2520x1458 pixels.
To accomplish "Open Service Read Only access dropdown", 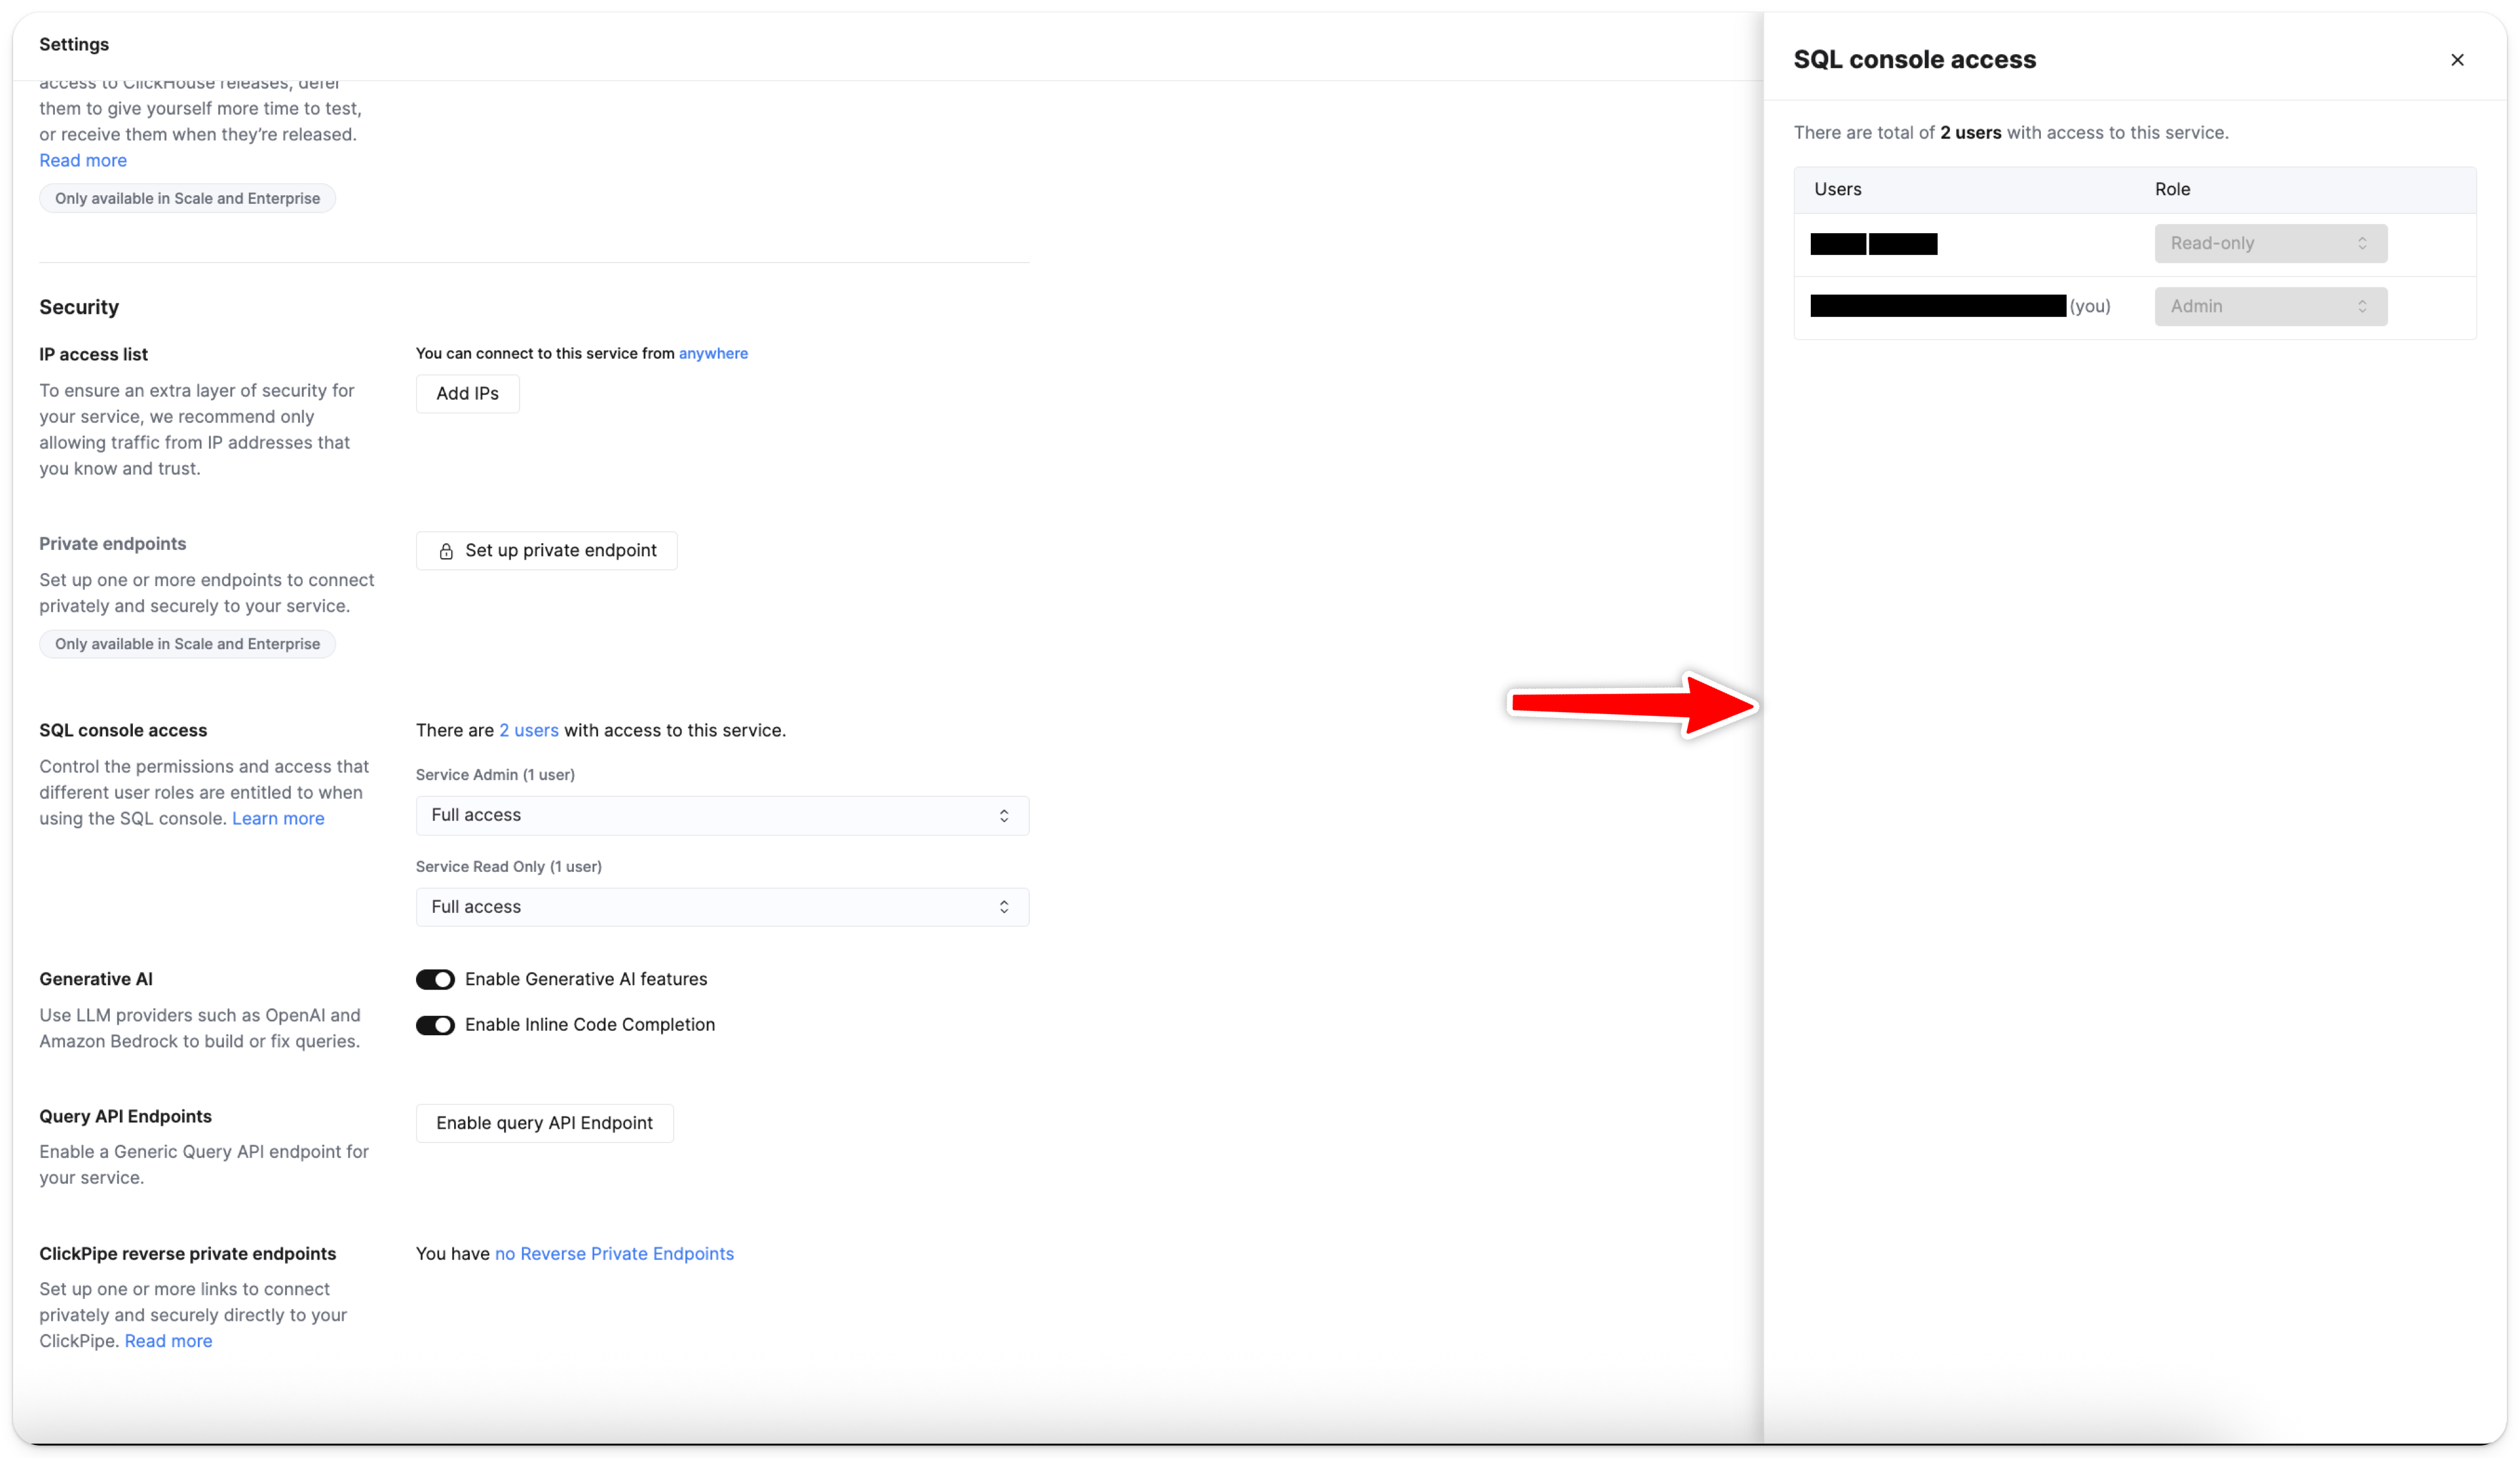I will point(721,907).
